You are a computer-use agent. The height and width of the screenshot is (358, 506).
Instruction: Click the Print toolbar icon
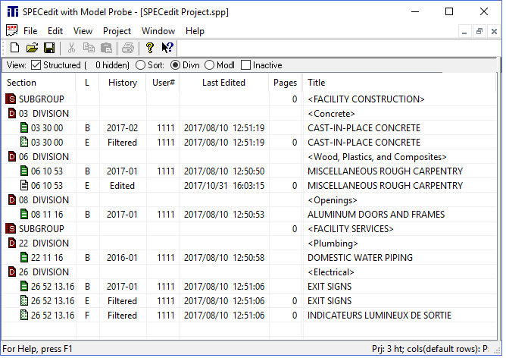point(128,48)
